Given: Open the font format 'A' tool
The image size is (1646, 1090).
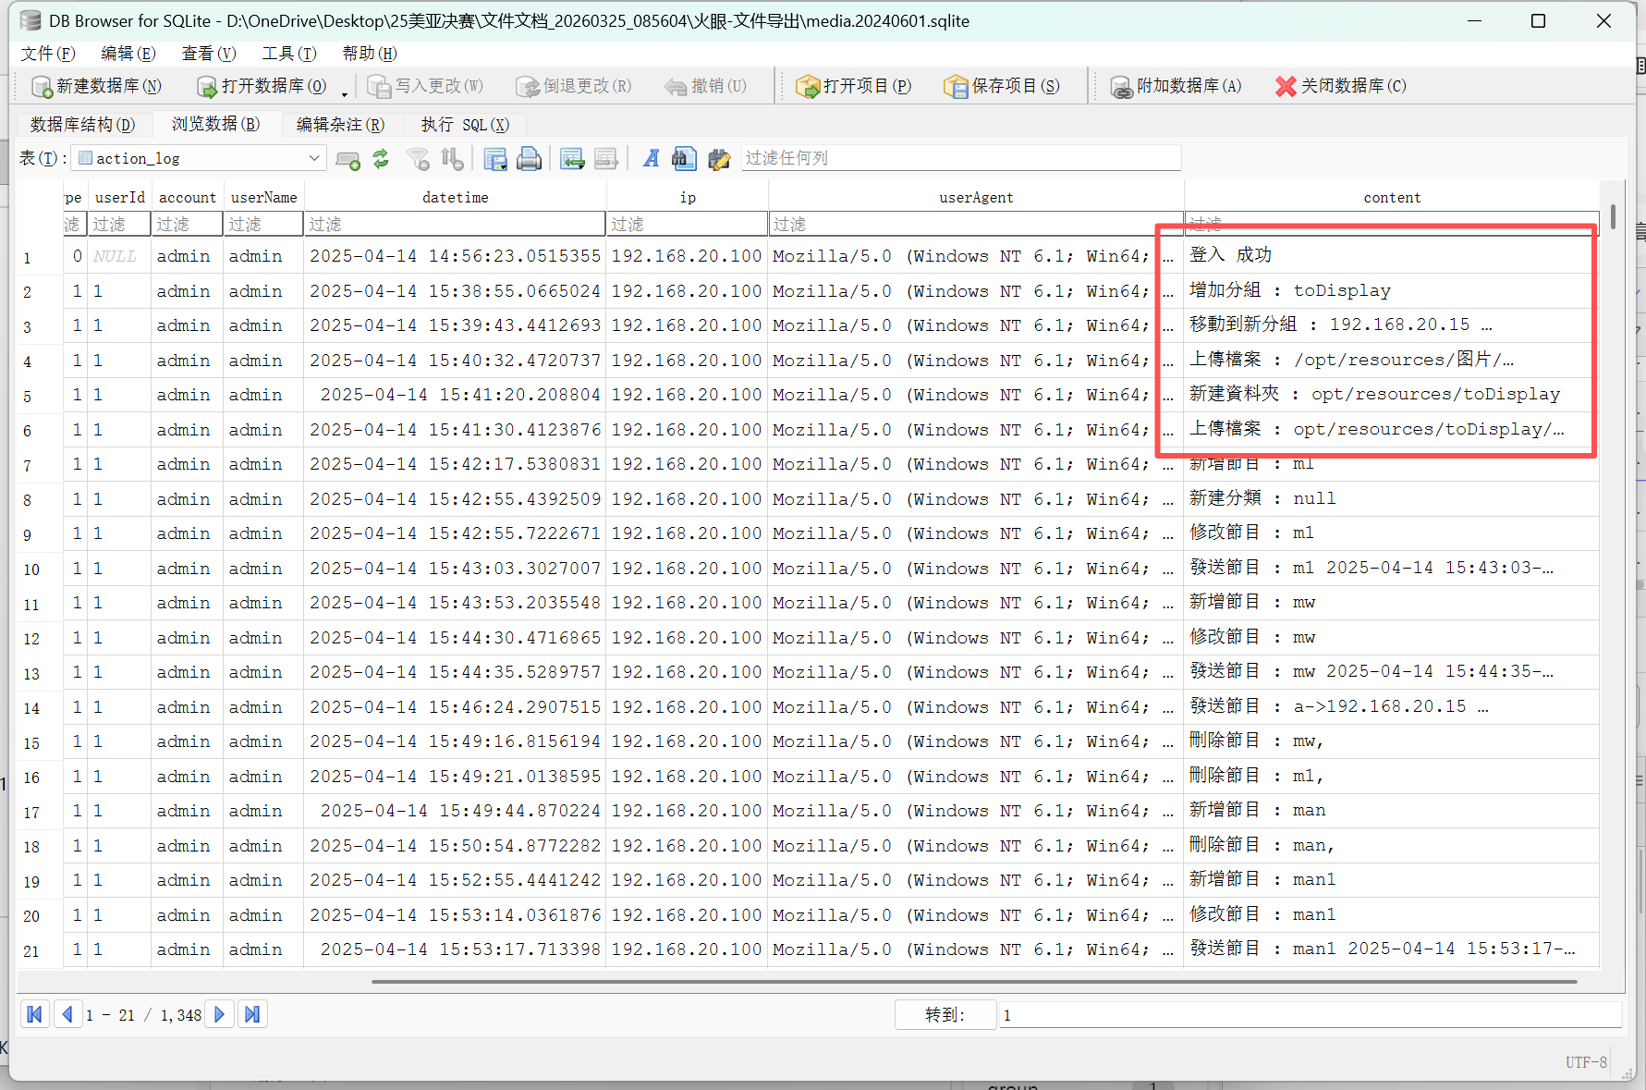Looking at the screenshot, I should (652, 159).
